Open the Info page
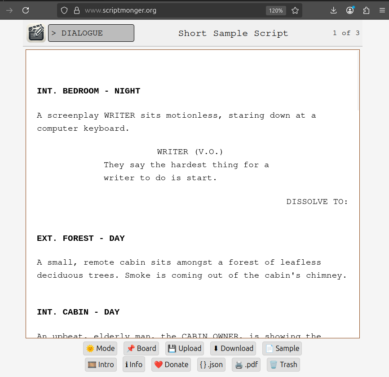The image size is (389, 377). [134, 364]
